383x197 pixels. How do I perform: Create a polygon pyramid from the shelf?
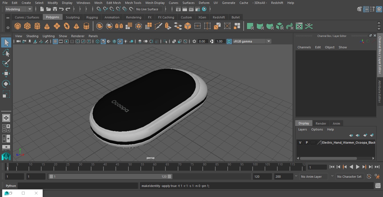77,26
